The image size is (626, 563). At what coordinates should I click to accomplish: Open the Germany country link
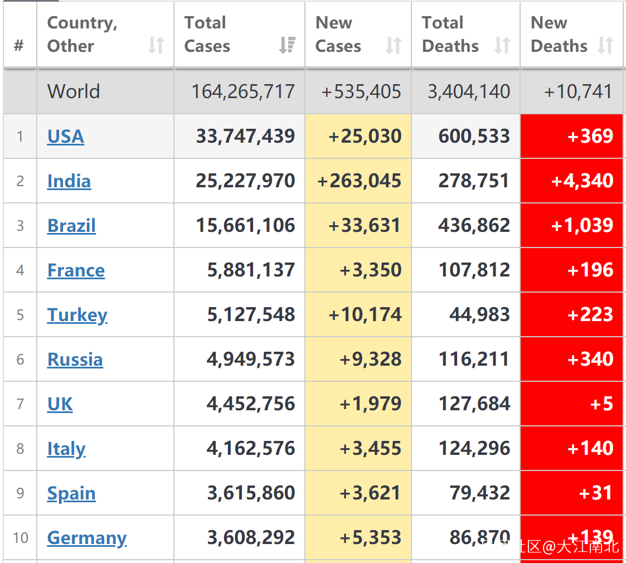[87, 538]
